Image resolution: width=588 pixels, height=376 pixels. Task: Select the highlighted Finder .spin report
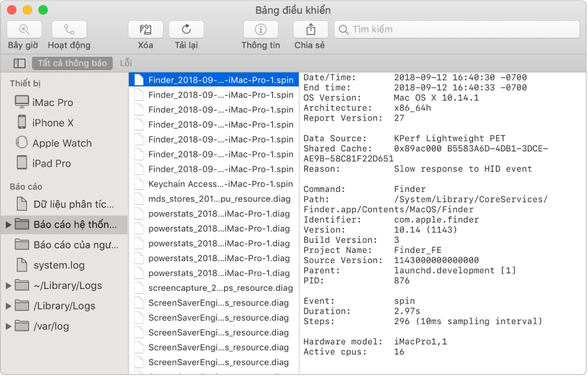coord(213,79)
